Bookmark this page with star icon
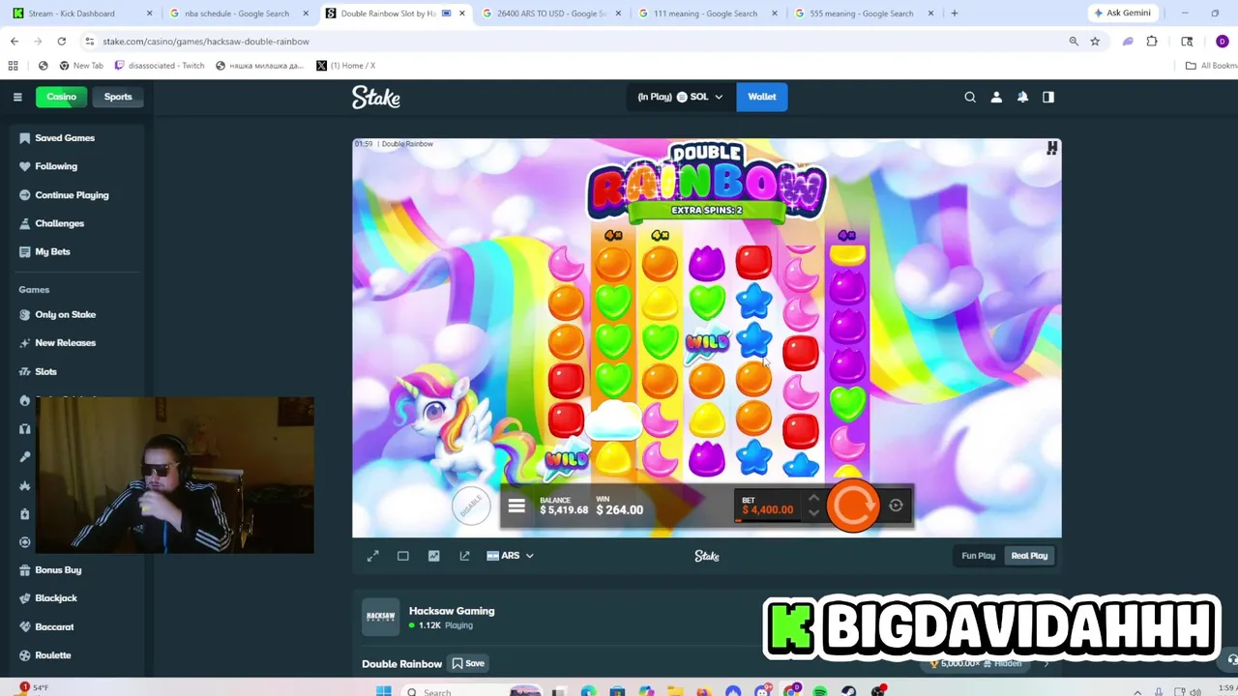 1095,42
